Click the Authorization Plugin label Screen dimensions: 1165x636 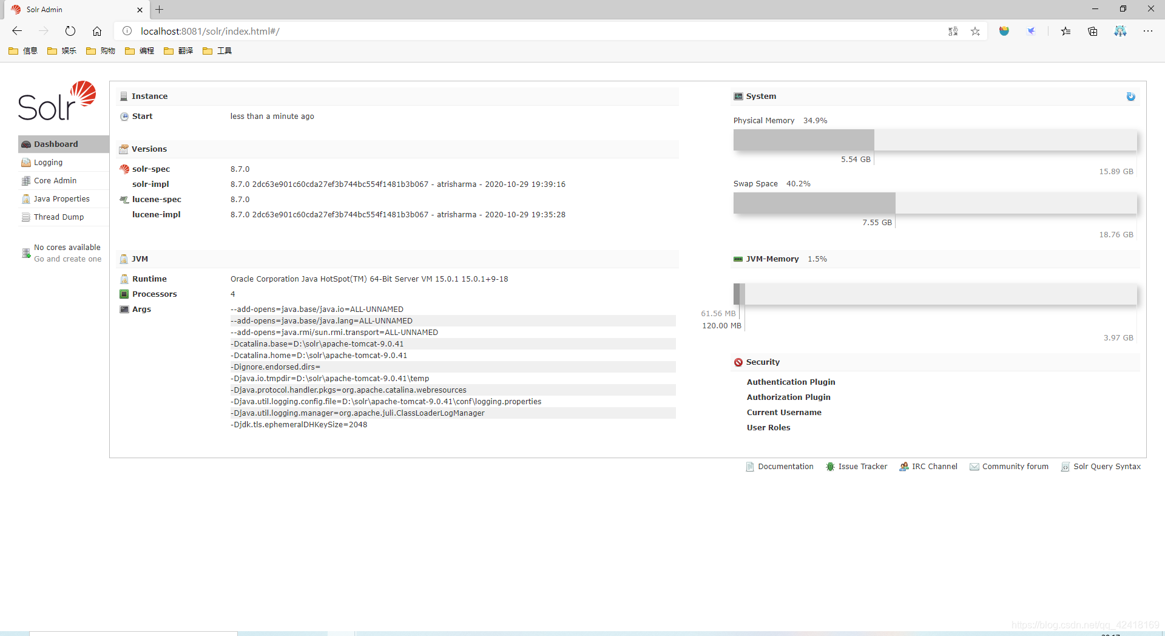[789, 397]
